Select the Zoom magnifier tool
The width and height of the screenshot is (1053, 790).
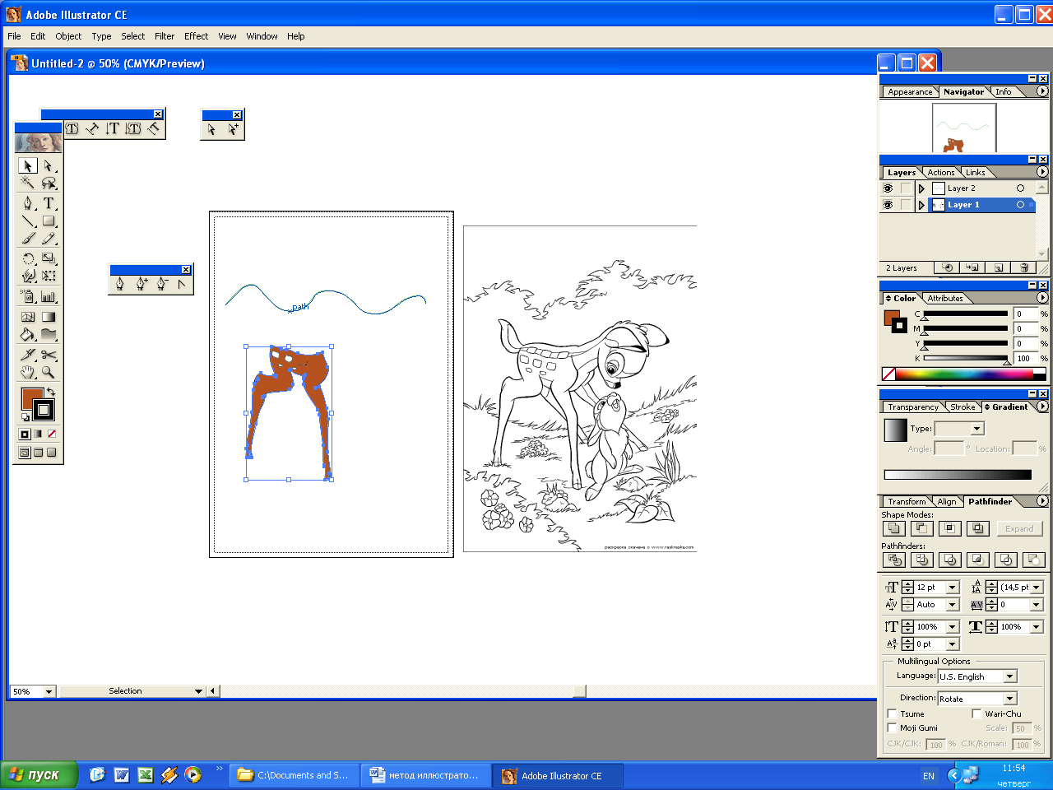click(49, 373)
